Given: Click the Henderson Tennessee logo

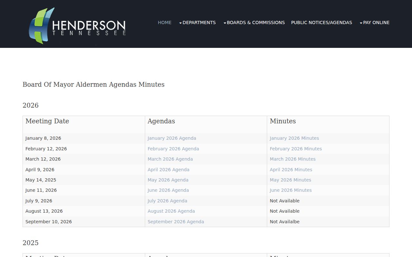Looking at the screenshot, I should pyautogui.click(x=77, y=26).
